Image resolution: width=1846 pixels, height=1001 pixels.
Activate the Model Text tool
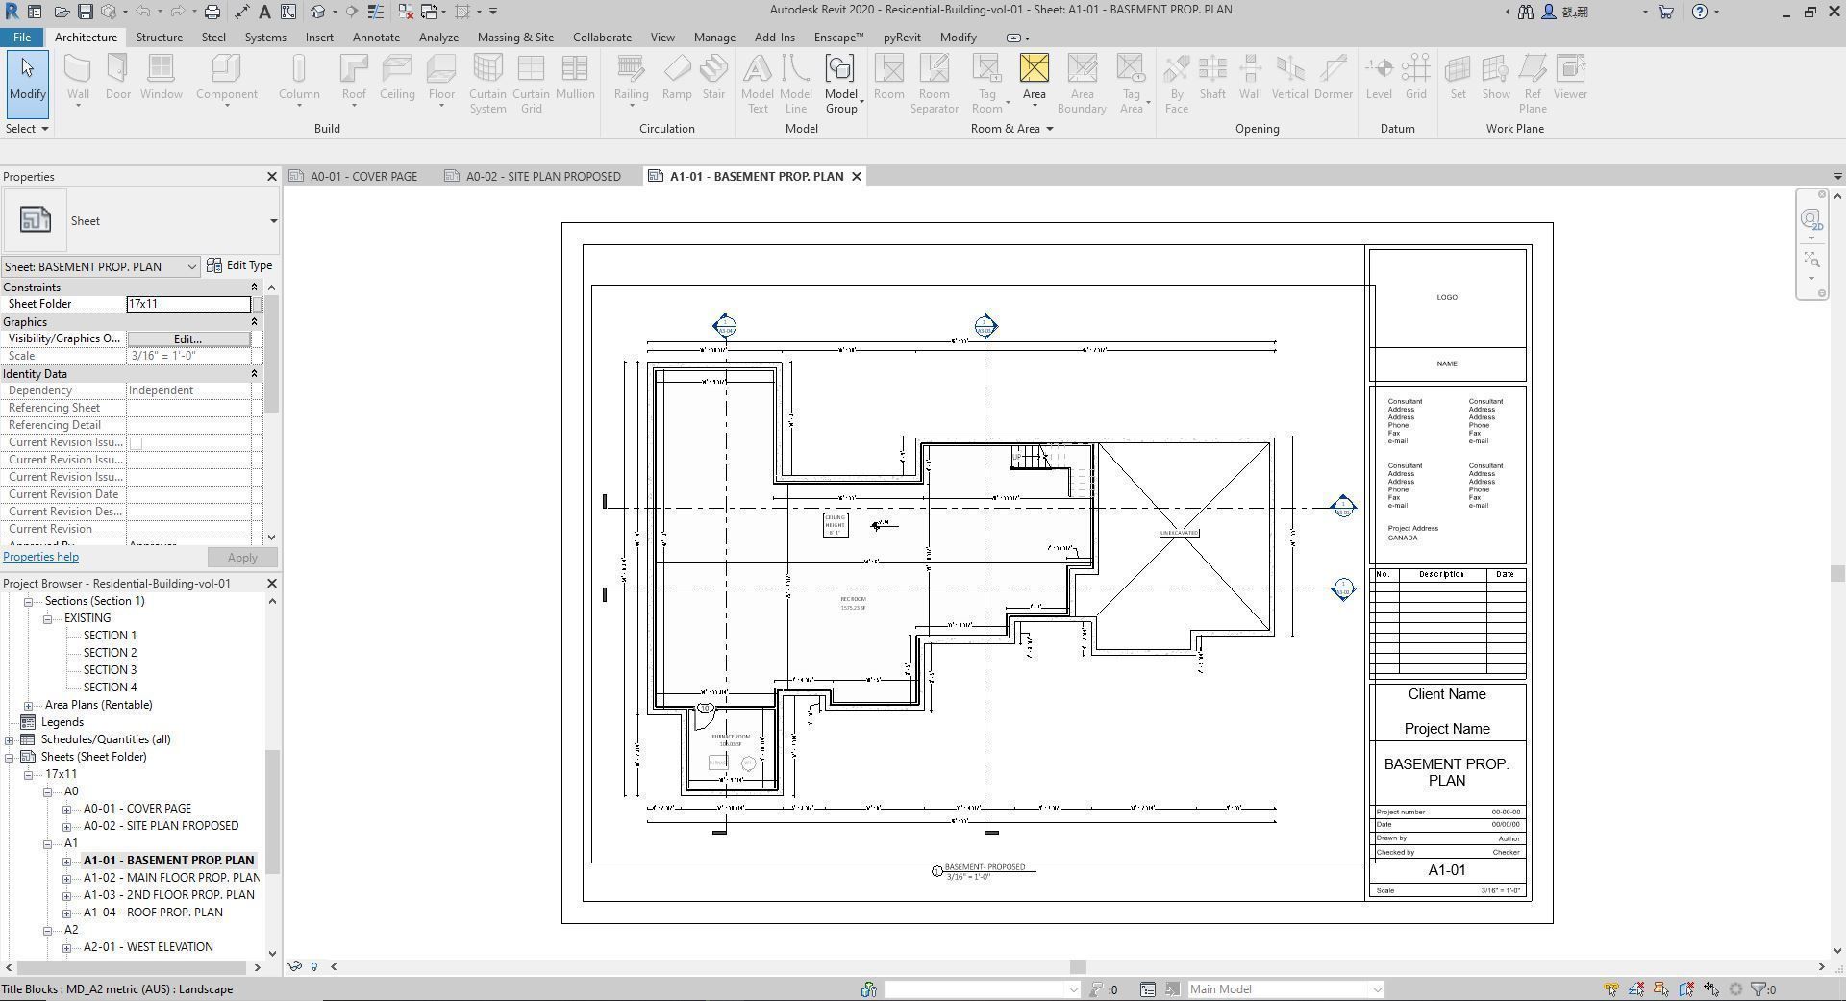pyautogui.click(x=758, y=84)
